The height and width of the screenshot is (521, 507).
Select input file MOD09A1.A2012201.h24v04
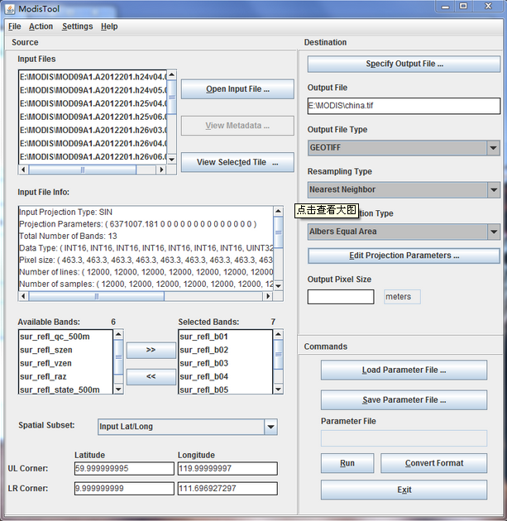coord(93,77)
